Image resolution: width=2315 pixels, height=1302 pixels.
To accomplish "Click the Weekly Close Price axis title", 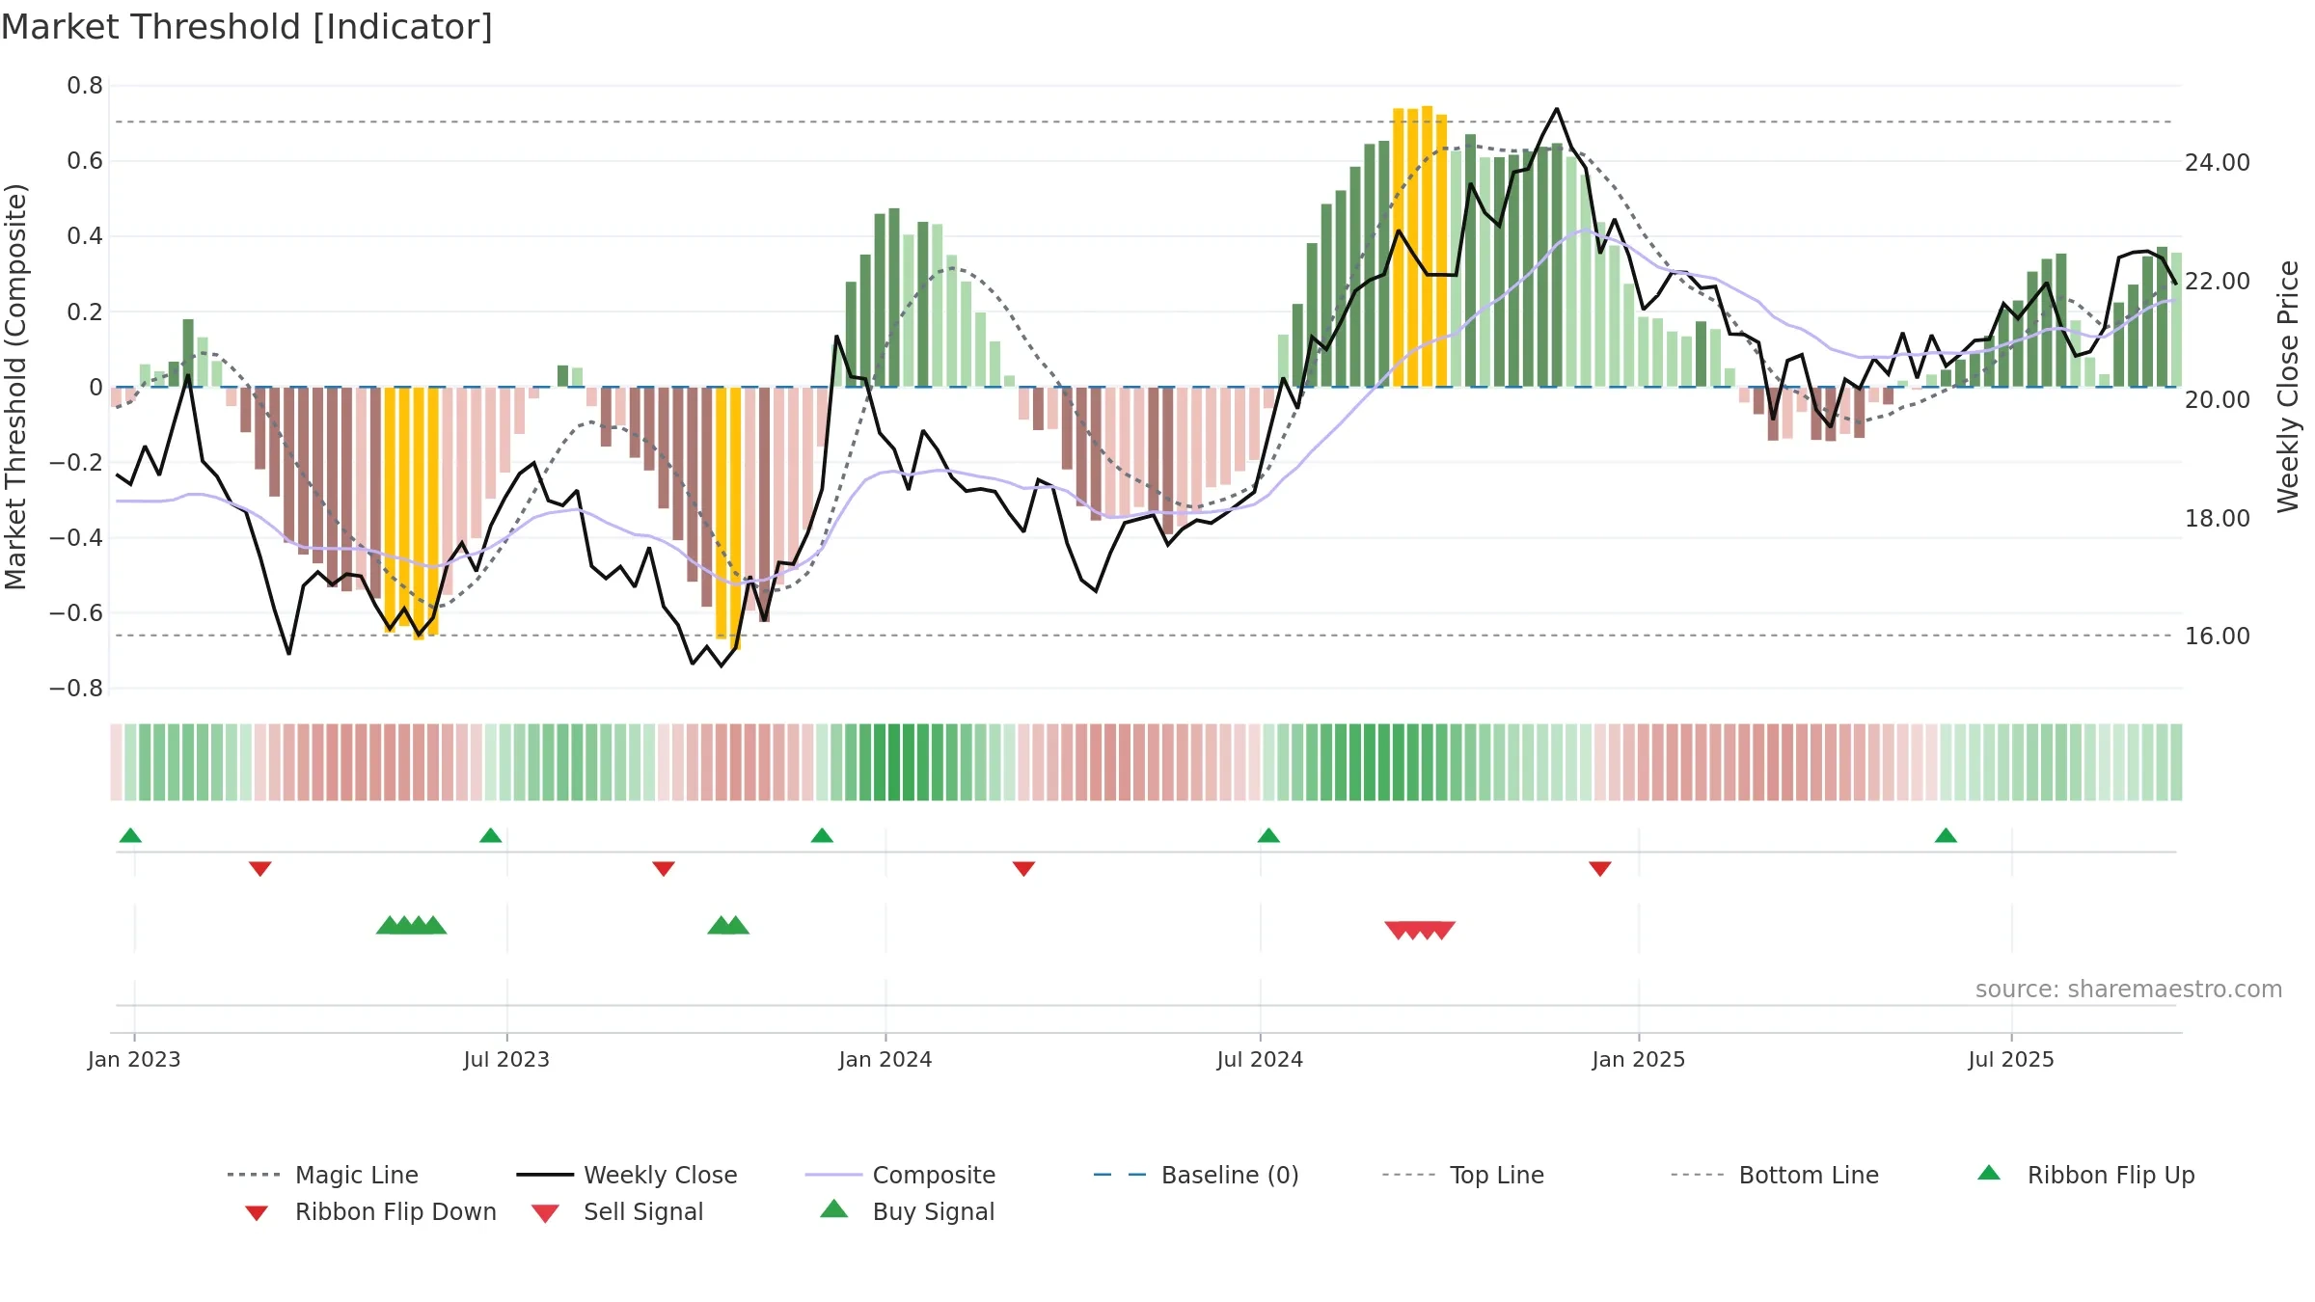I will [2288, 387].
